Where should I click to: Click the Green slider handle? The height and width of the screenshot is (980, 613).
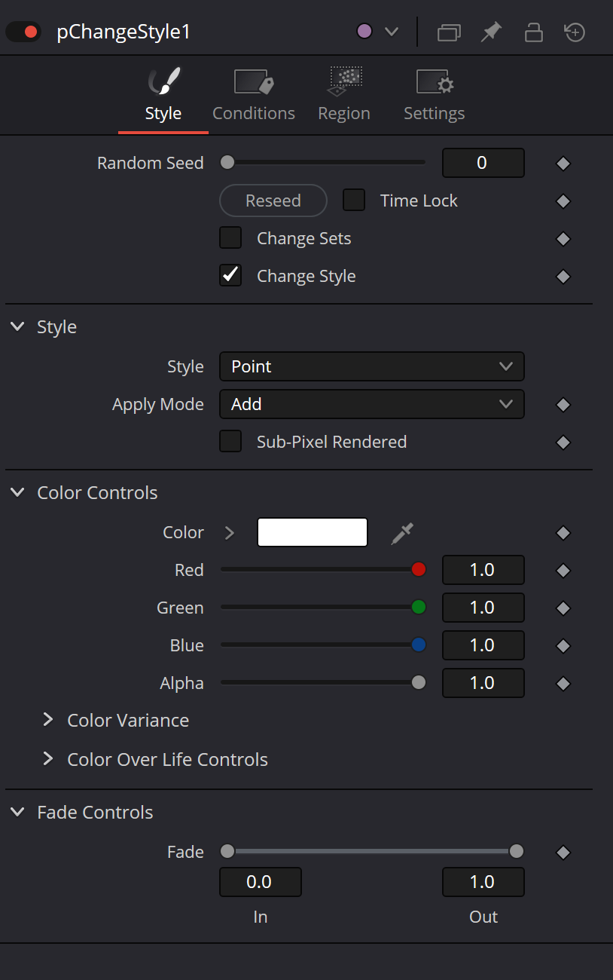tap(419, 607)
